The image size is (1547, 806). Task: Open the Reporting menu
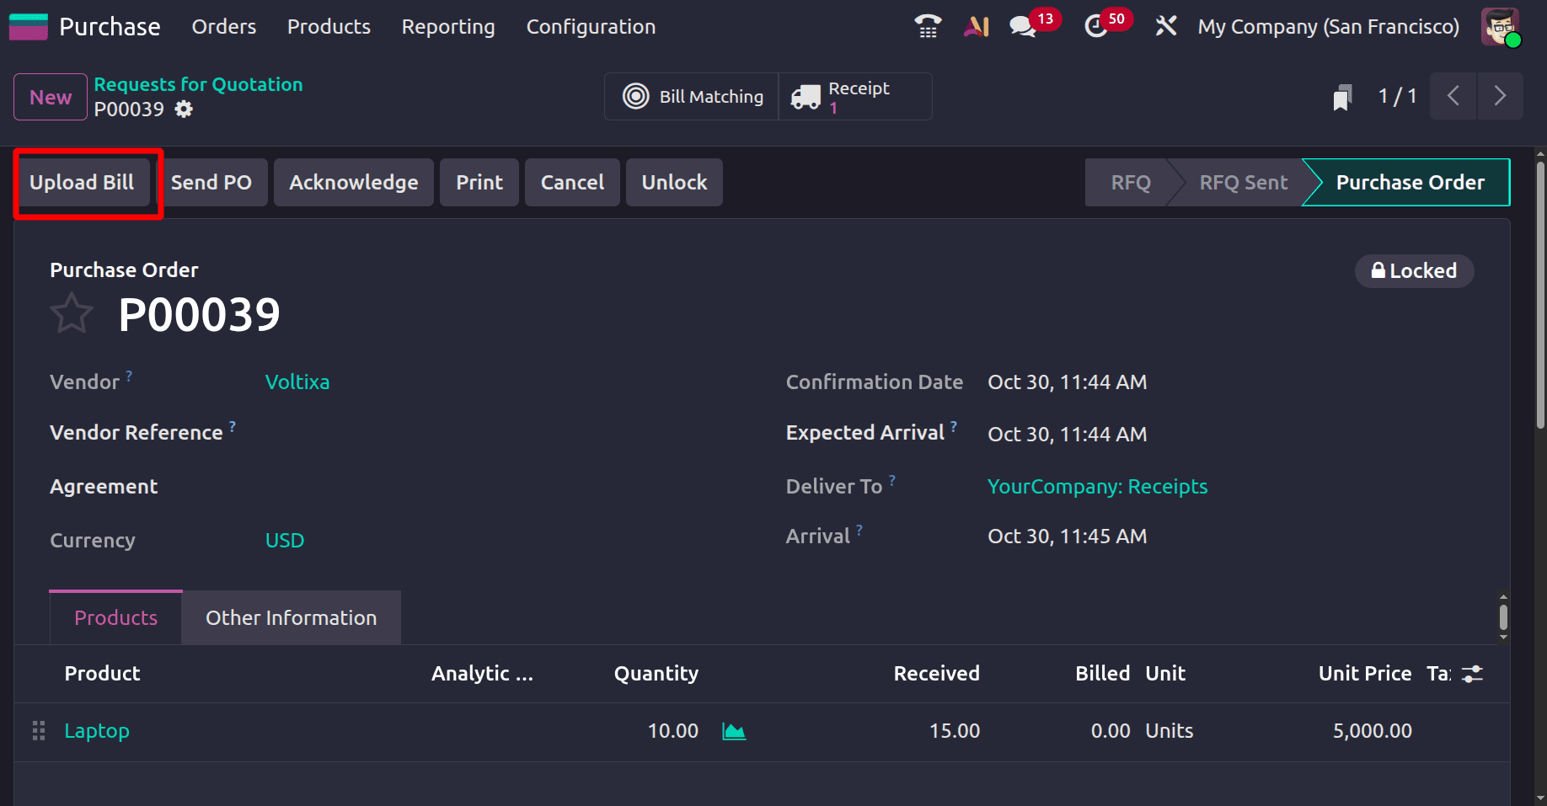coord(448,26)
